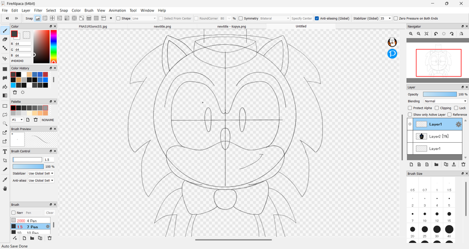The image size is (469, 249).
Task: Open the Blending mode dropdown
Action: (446, 101)
